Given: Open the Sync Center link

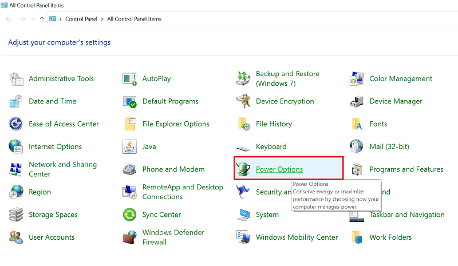Looking at the screenshot, I should click(161, 215).
